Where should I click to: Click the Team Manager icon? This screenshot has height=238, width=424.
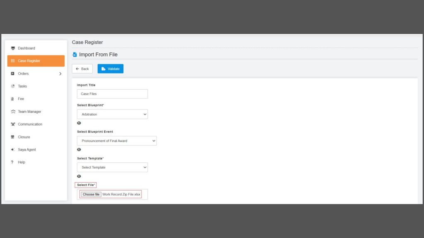(x=13, y=112)
